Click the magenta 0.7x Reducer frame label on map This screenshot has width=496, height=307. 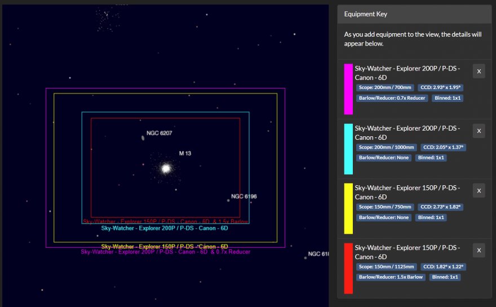tap(165, 252)
